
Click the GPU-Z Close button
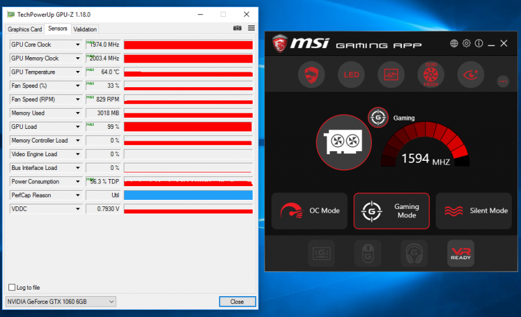237,301
